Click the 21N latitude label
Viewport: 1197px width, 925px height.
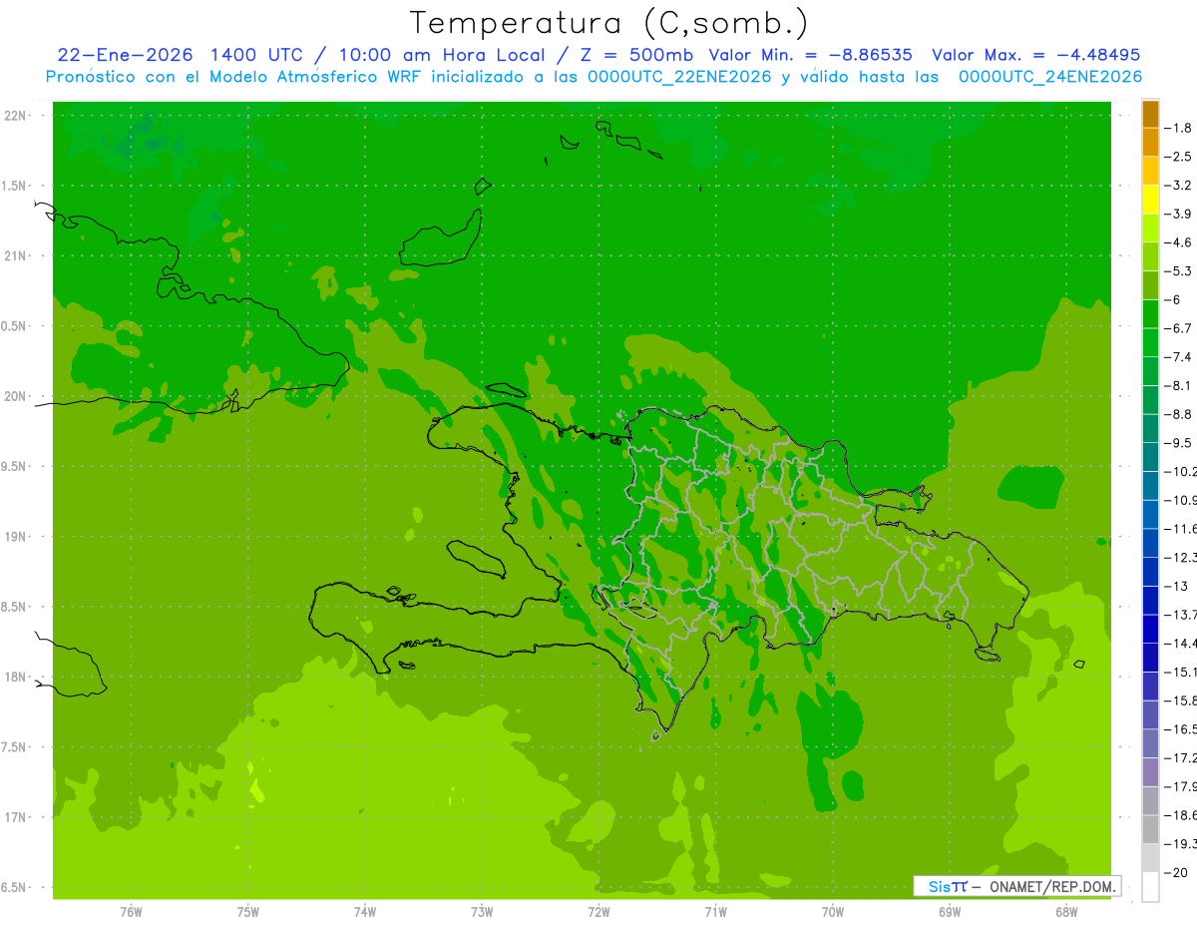16,255
